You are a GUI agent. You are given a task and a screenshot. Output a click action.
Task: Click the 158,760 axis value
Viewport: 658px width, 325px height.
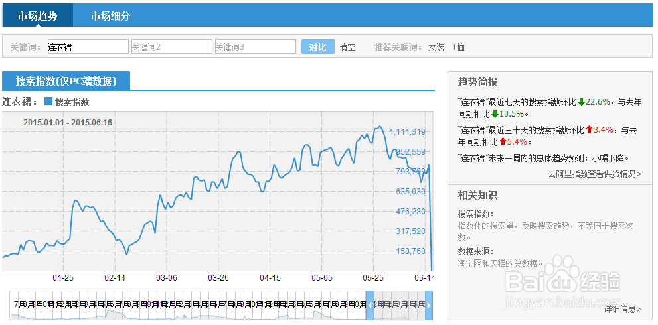(410, 251)
